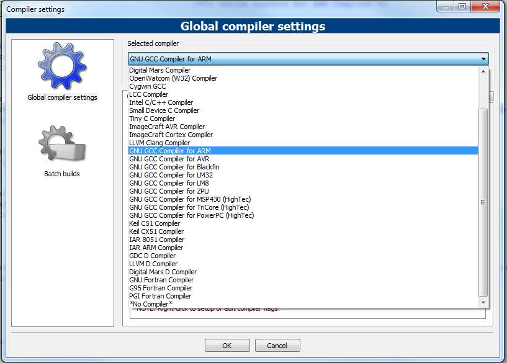Select GNU Fortran Compiler
507x363 pixels.
(303, 280)
